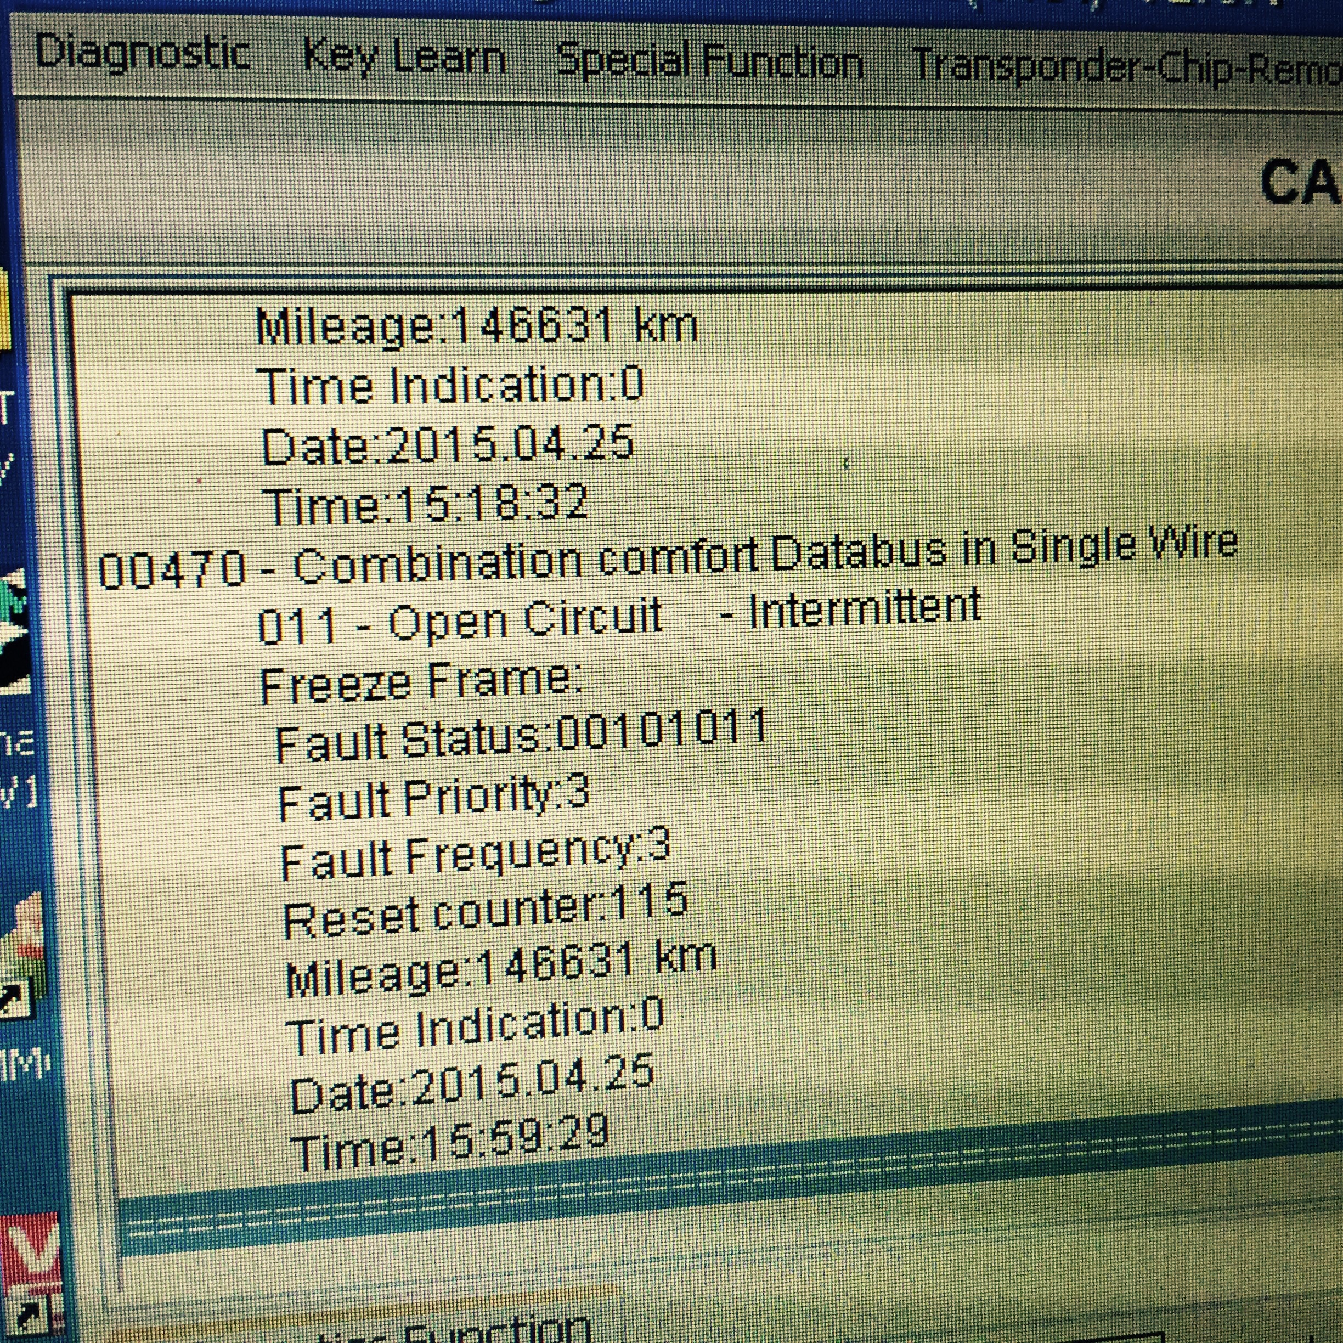
Task: Select the topmost Mileage:146631 km line
Action: [x=476, y=326]
